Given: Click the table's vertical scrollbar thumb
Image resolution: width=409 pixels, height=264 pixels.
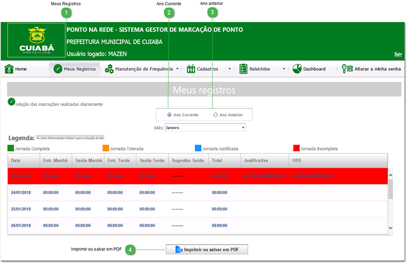Looking at the screenshot, I should (x=391, y=189).
